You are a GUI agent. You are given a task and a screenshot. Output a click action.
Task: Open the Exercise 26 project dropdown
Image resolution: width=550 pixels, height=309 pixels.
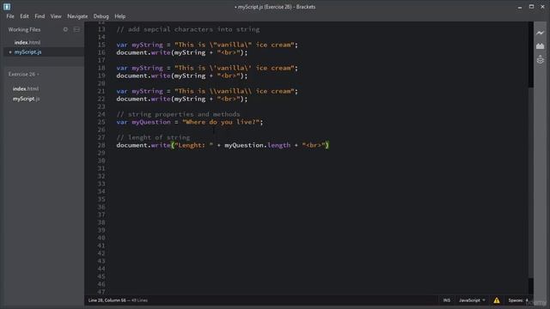coord(23,75)
